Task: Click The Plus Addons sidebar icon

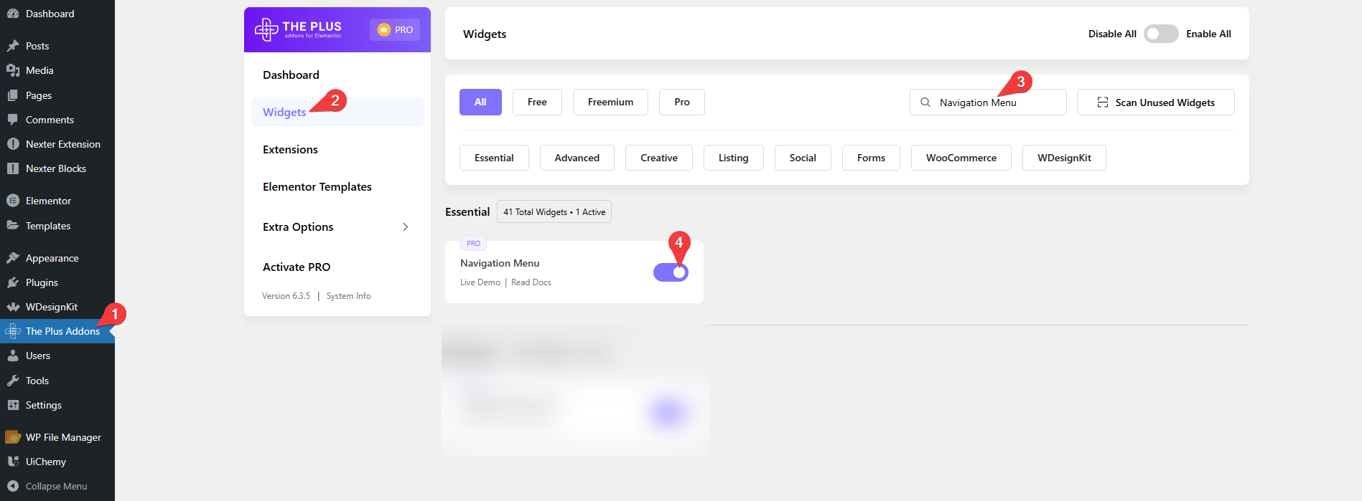Action: tap(13, 331)
